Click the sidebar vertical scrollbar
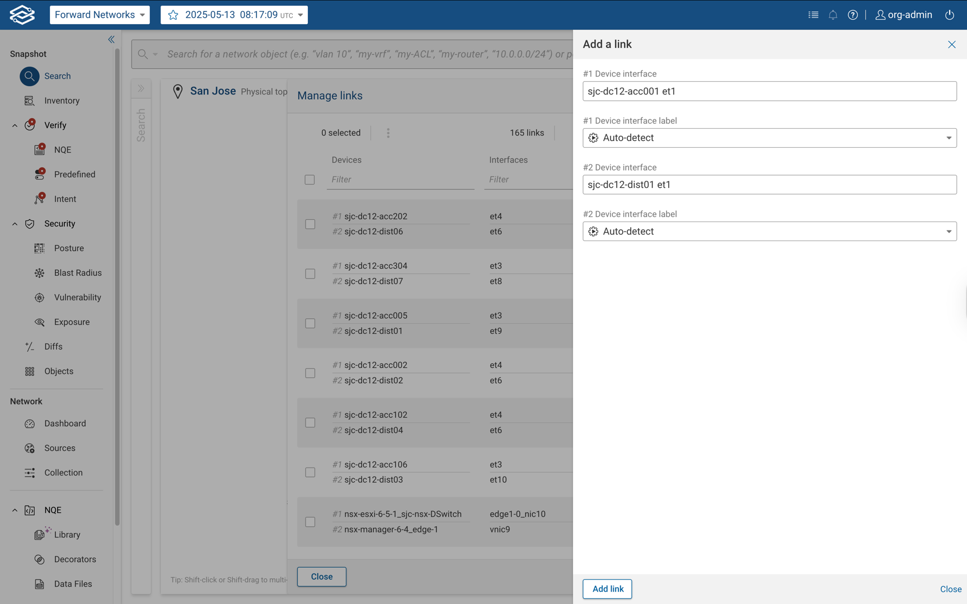Screen dimensions: 967x604 point(117,280)
